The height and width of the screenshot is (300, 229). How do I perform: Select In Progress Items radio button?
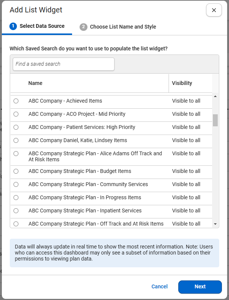[x=16, y=198]
